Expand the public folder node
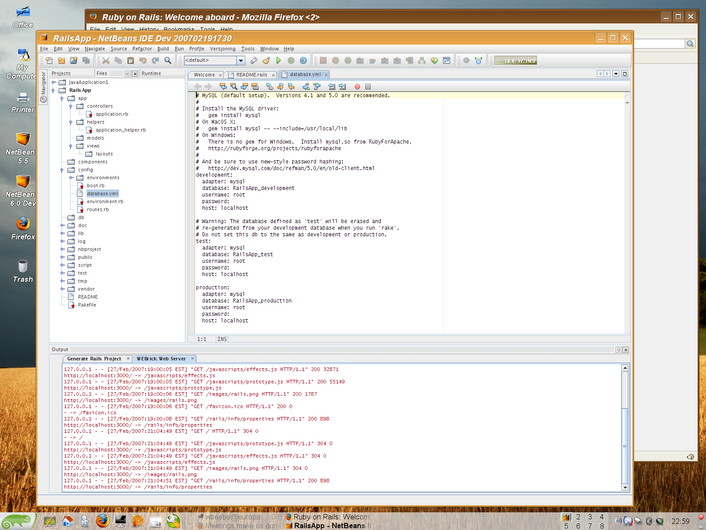 (x=62, y=257)
